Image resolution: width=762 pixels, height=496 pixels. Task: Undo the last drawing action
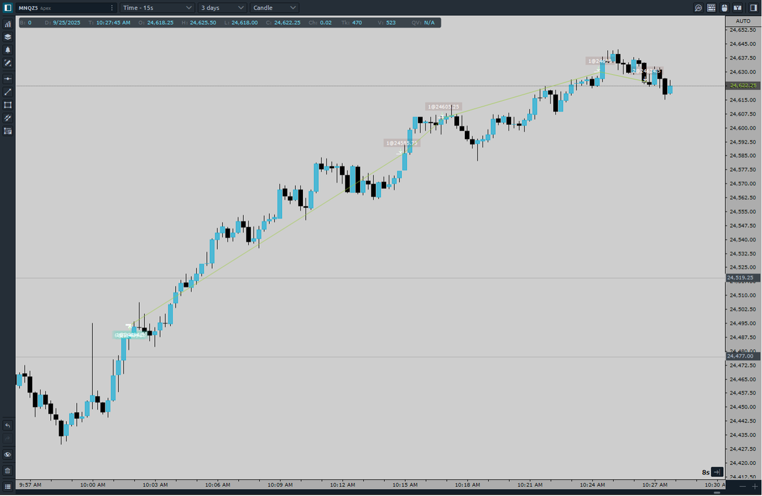[x=8, y=425]
